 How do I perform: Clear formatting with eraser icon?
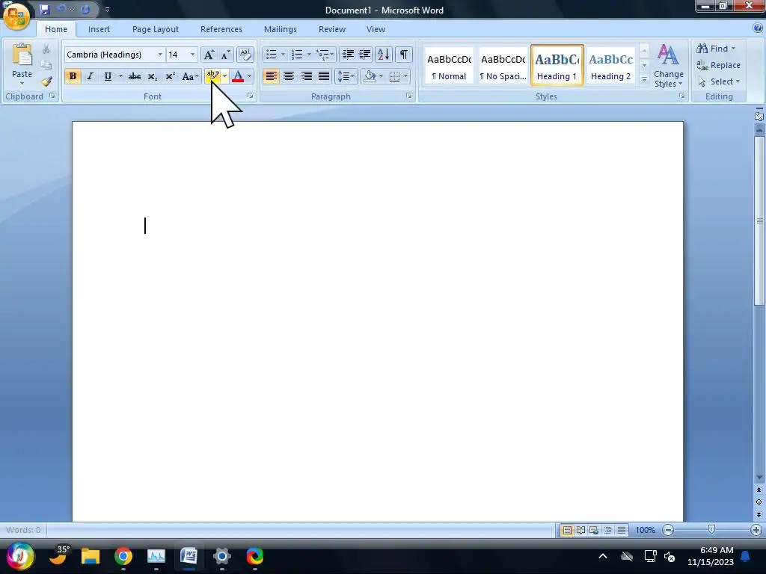(245, 54)
